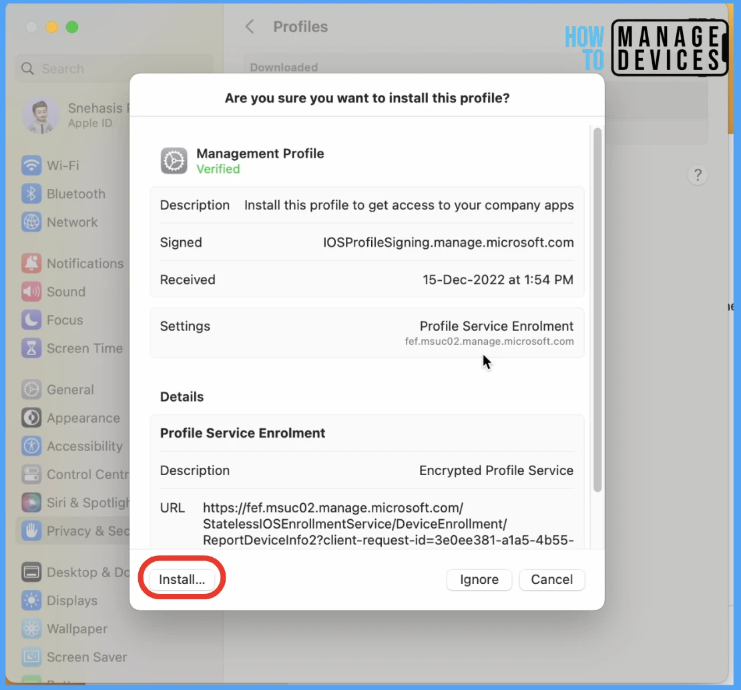Click the Cancel button
741x690 pixels.
coord(551,579)
